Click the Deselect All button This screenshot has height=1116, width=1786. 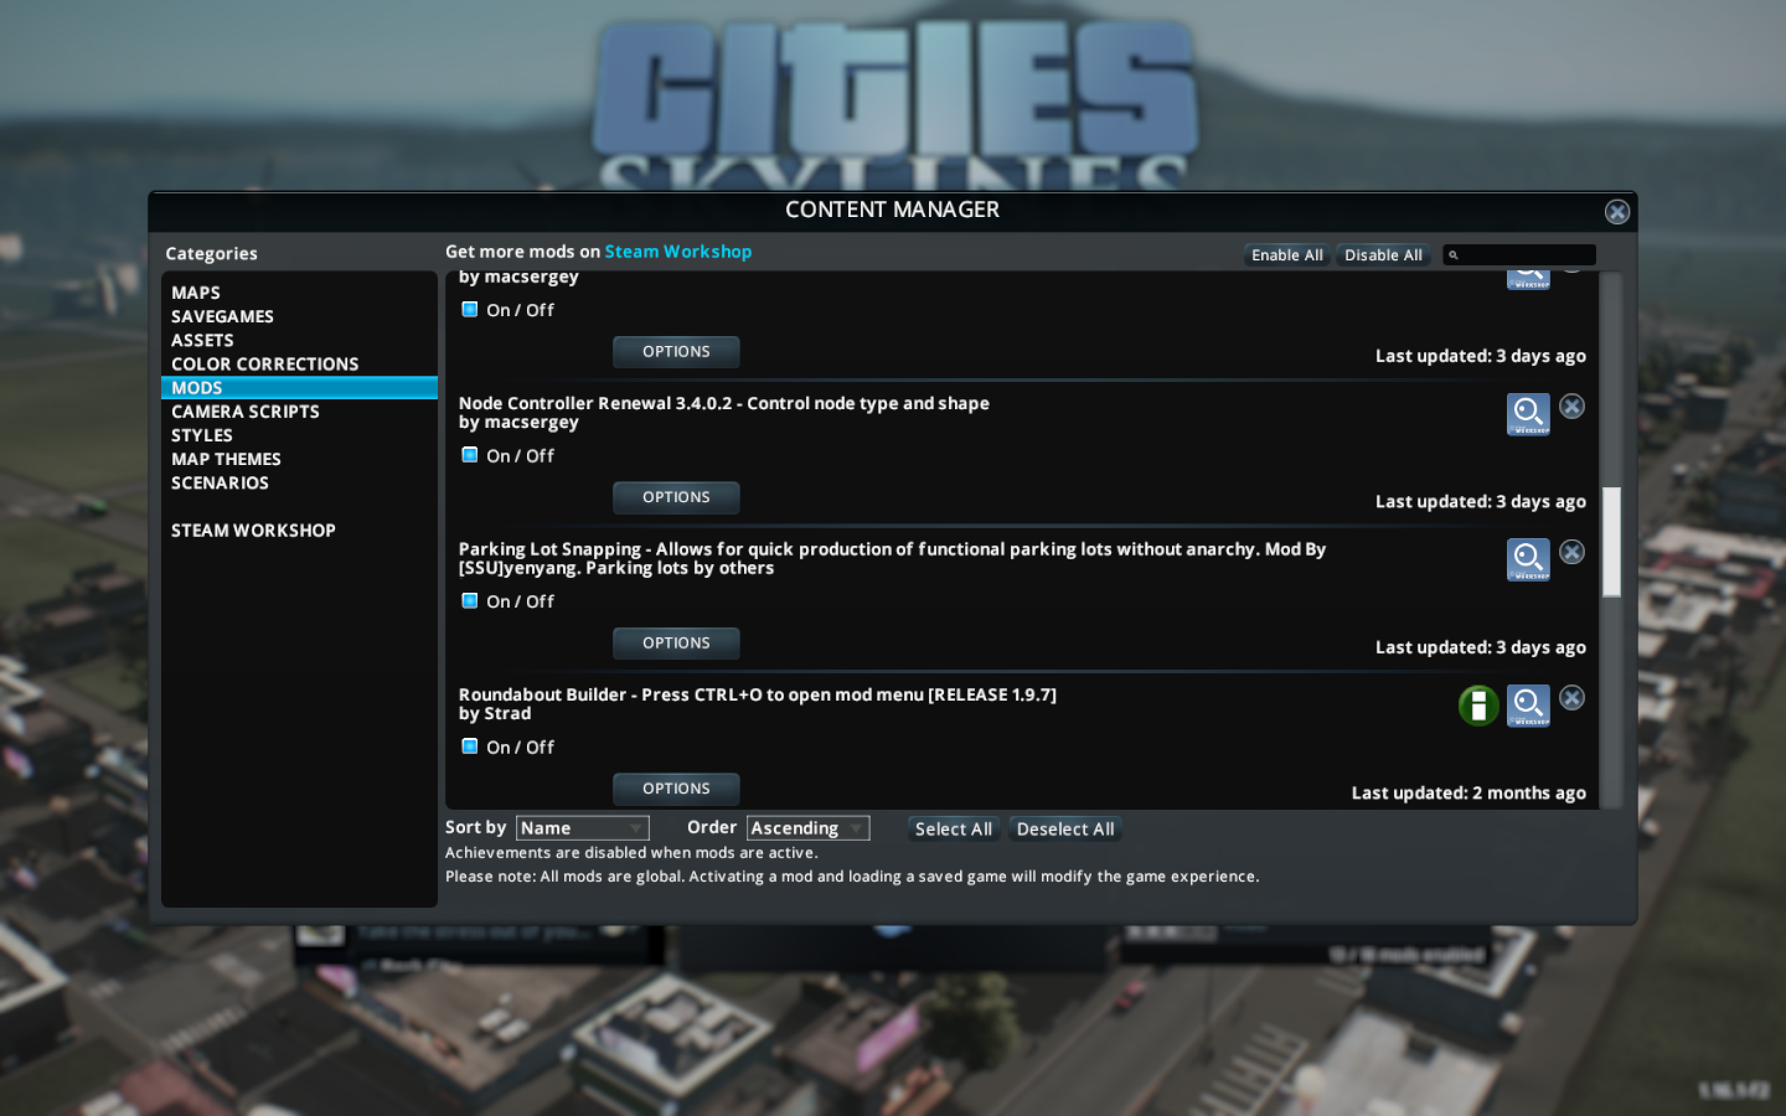pos(1065,829)
